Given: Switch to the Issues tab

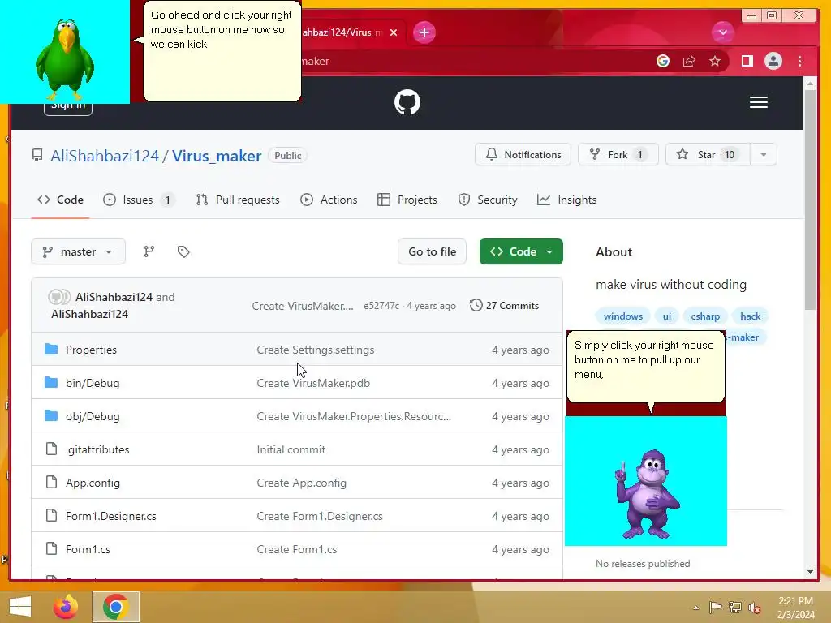Looking at the screenshot, I should click(139, 200).
